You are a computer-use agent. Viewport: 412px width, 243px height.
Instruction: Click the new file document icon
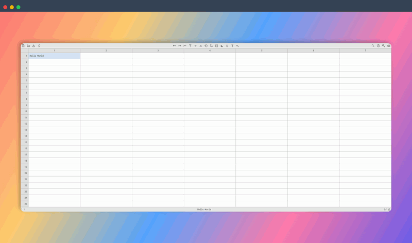pyautogui.click(x=23, y=46)
